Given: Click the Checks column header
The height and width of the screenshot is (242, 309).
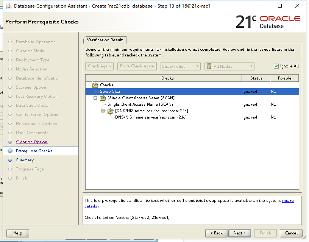Looking at the screenshot, I should click(x=167, y=78).
